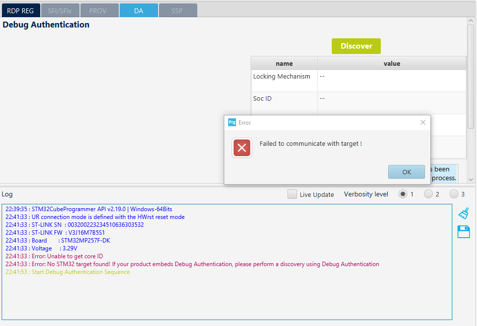Click the scrollbar up arrow
The width and height of the screenshot is (477, 326).
point(470,21)
